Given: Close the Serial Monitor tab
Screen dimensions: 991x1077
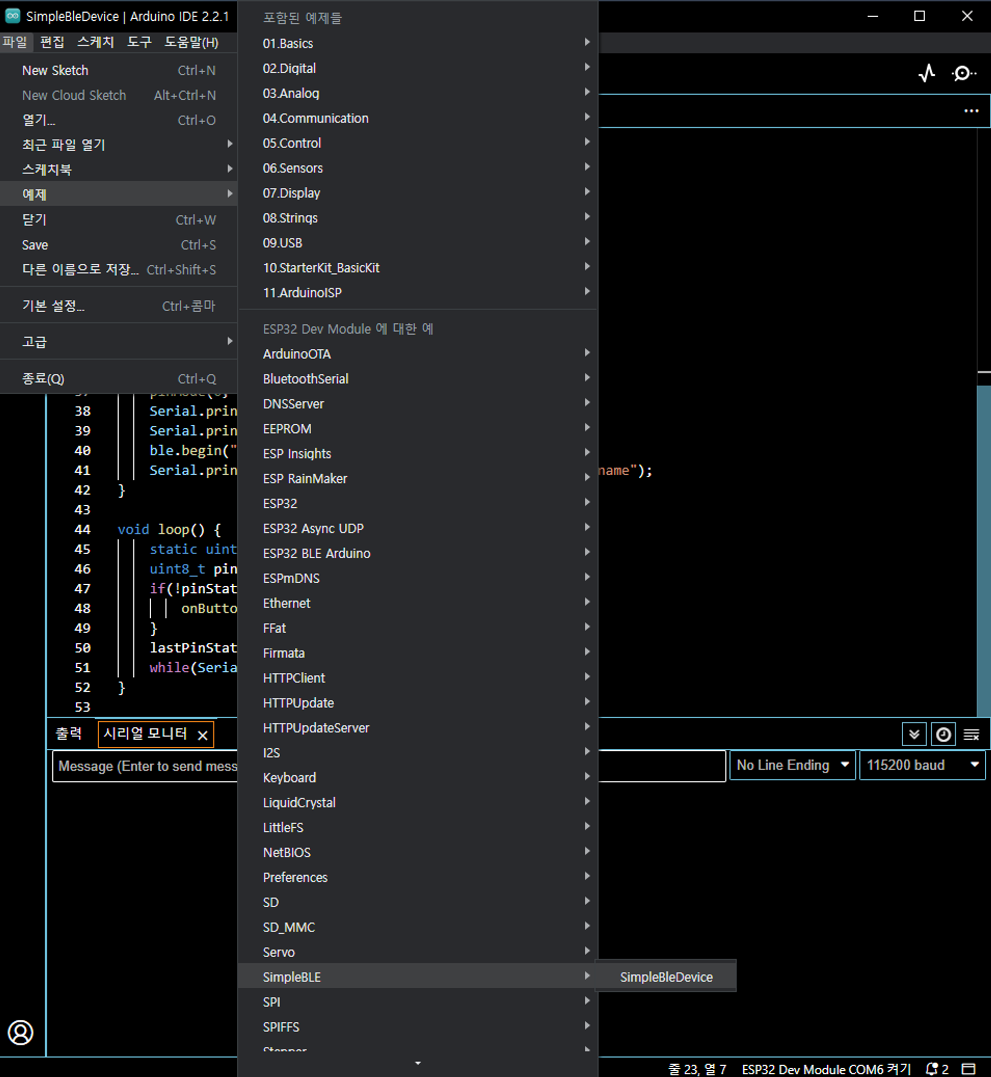Looking at the screenshot, I should 202,735.
